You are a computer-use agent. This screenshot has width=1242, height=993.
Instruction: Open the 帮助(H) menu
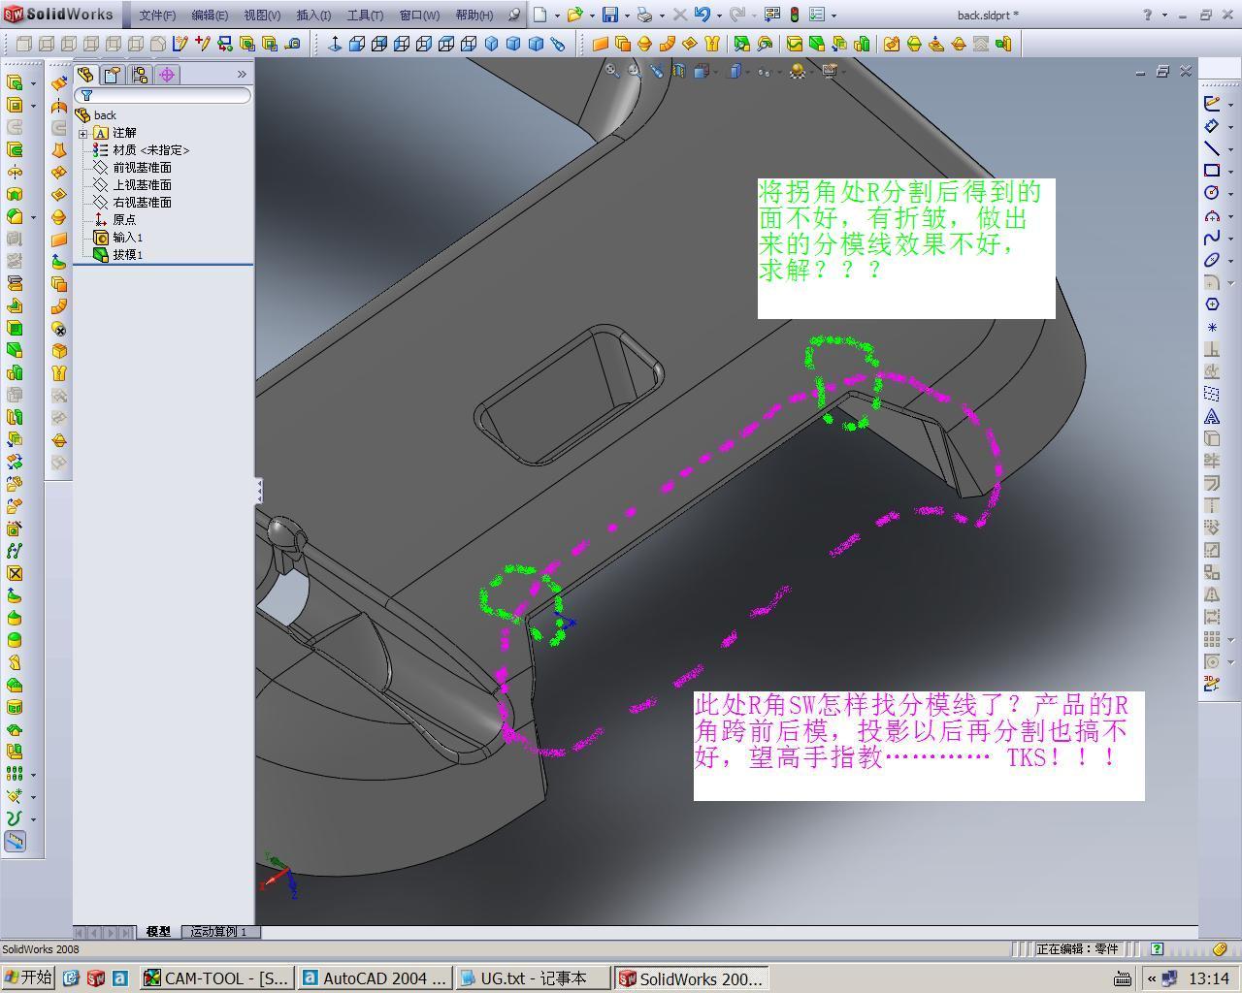pyautogui.click(x=474, y=15)
